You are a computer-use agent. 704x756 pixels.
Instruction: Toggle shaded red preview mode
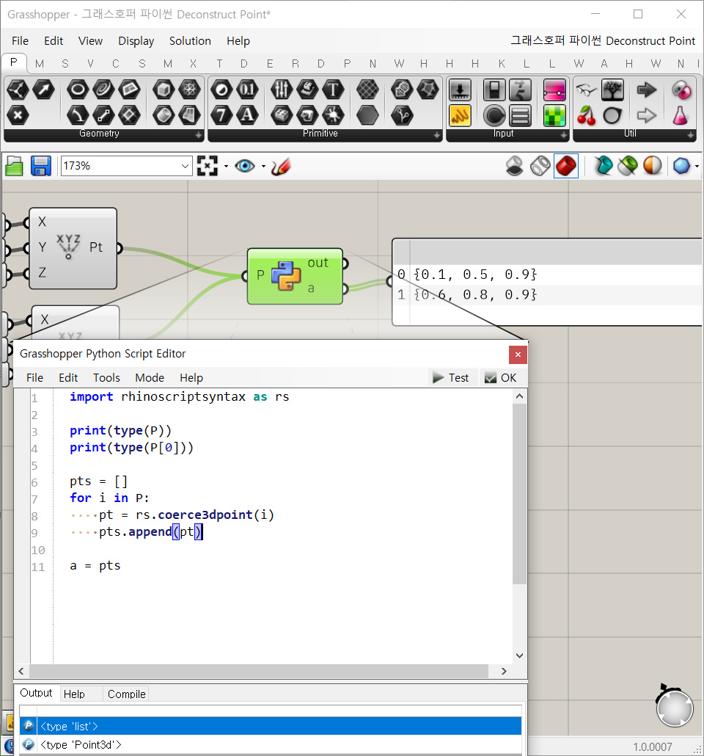tap(565, 167)
